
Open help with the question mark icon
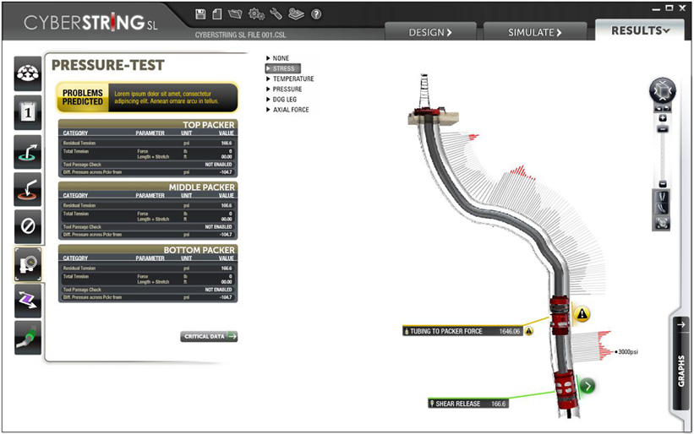[316, 14]
